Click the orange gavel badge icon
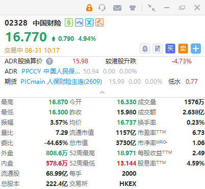This screenshot has width=205, height=189. pyautogui.click(x=99, y=22)
